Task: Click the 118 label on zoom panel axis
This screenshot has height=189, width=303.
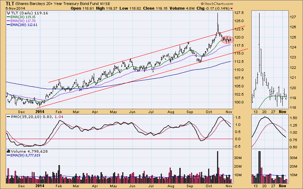Action: [293, 108]
